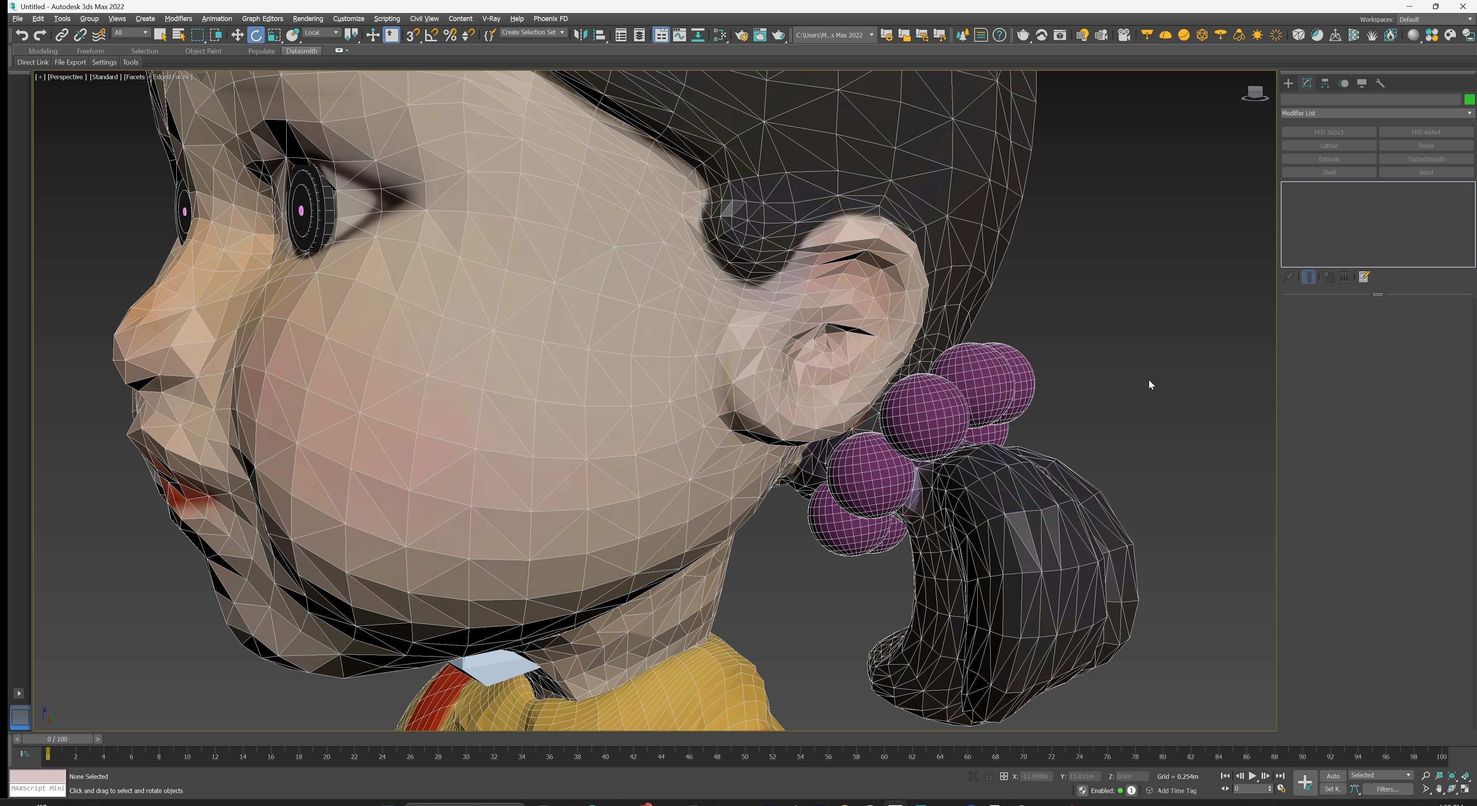Click the Pan View hand icon

[1439, 790]
